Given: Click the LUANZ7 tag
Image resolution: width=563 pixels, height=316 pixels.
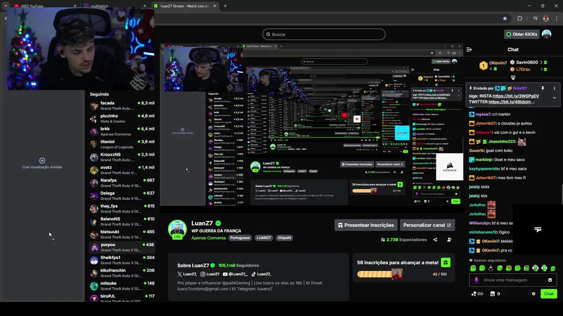Looking at the screenshot, I should point(264,238).
